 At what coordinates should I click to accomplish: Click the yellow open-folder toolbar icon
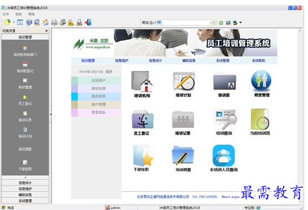(x=7, y=22)
